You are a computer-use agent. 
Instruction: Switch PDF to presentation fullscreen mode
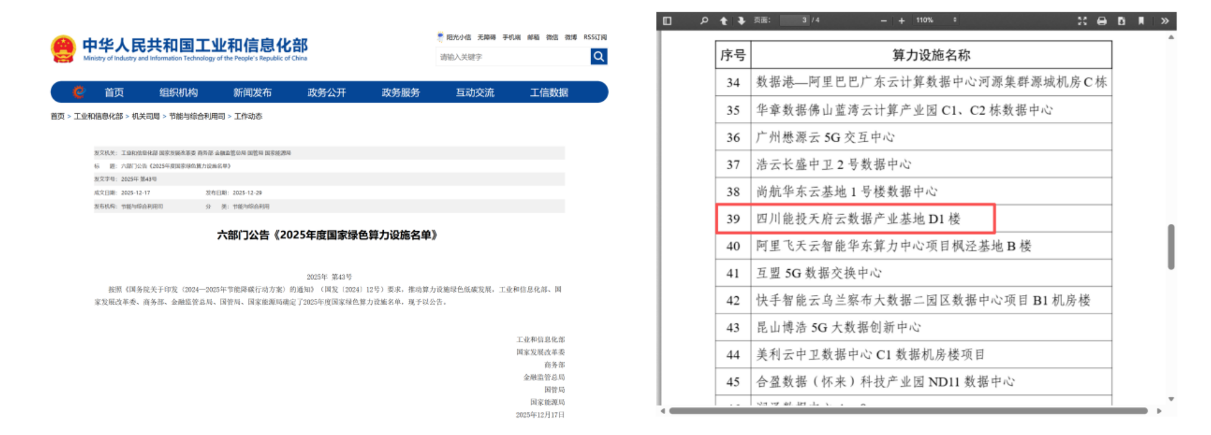[1082, 21]
